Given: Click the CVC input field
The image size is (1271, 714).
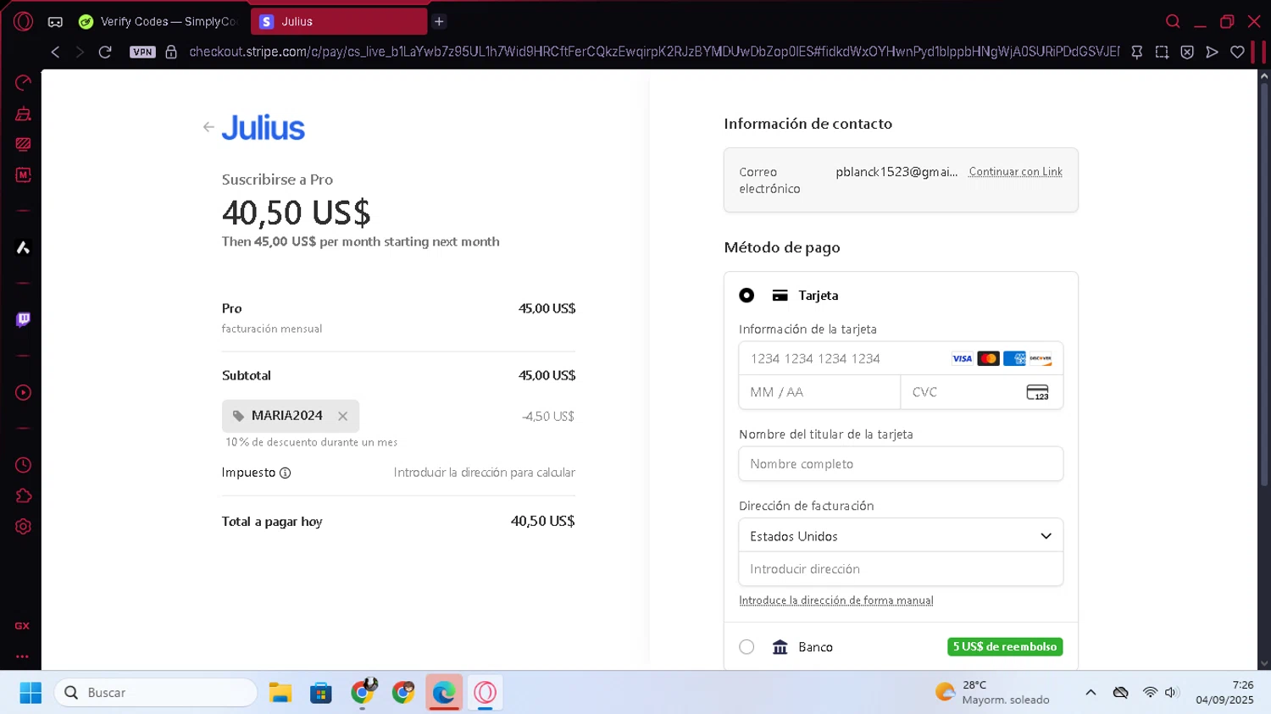Looking at the screenshot, I should [982, 392].
